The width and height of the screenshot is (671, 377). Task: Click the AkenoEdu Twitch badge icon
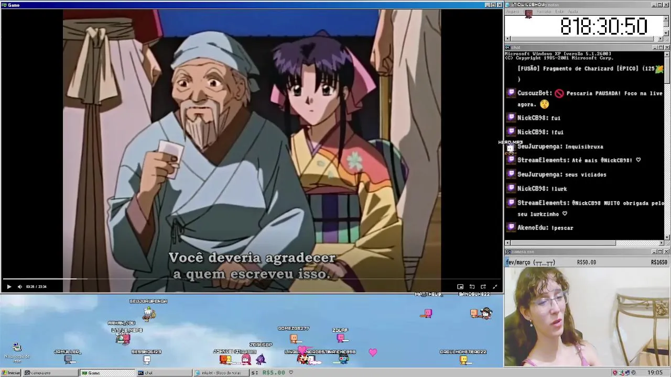(x=511, y=227)
